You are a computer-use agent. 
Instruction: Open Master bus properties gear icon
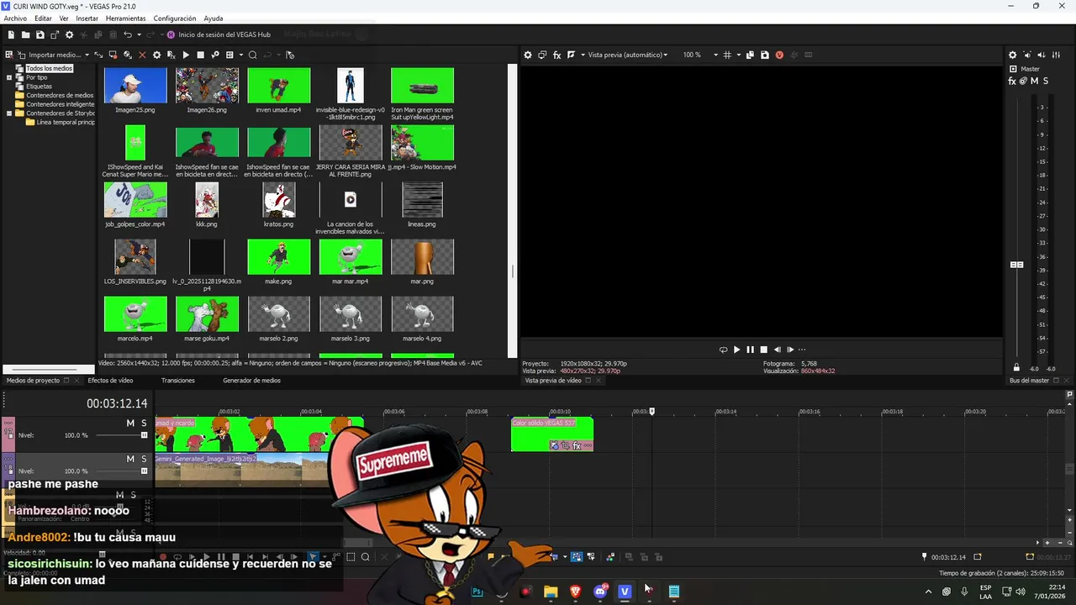[1012, 55]
